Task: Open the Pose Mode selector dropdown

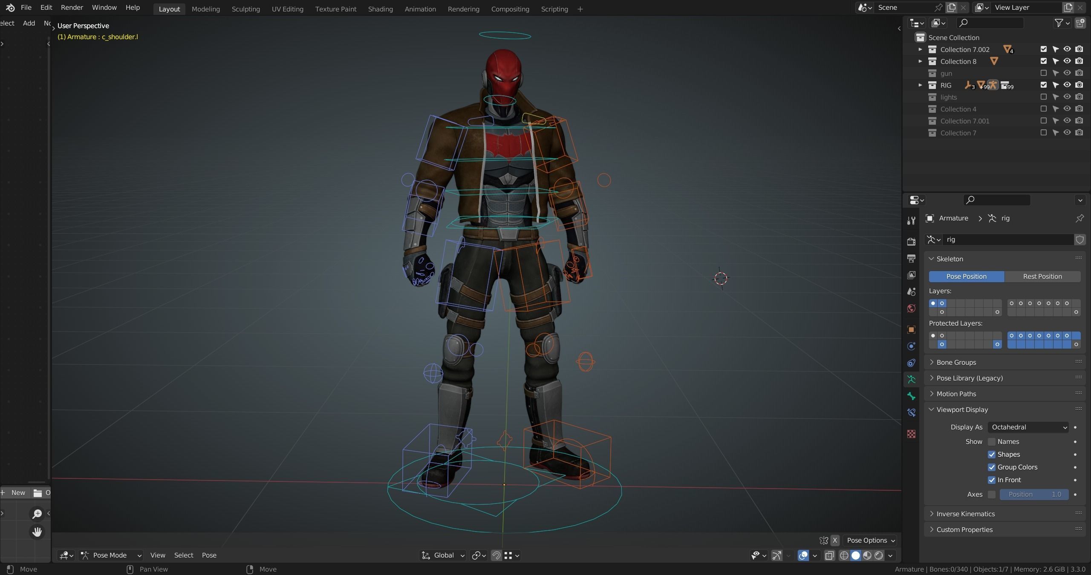Action: click(111, 555)
